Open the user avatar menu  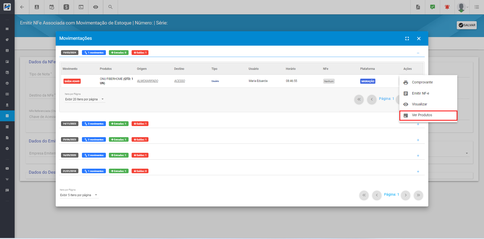pos(462,7)
